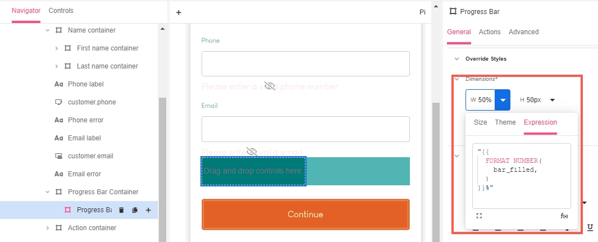This screenshot has width=598, height=242.
Task: Select the Theme tab in dimension popup
Action: (505, 122)
